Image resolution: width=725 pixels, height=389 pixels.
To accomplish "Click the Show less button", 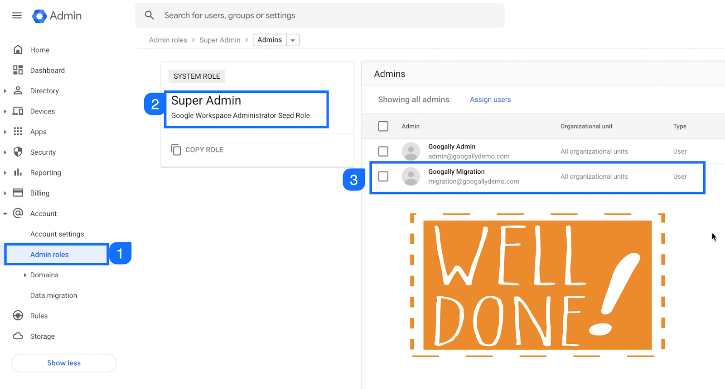I will 64,363.
